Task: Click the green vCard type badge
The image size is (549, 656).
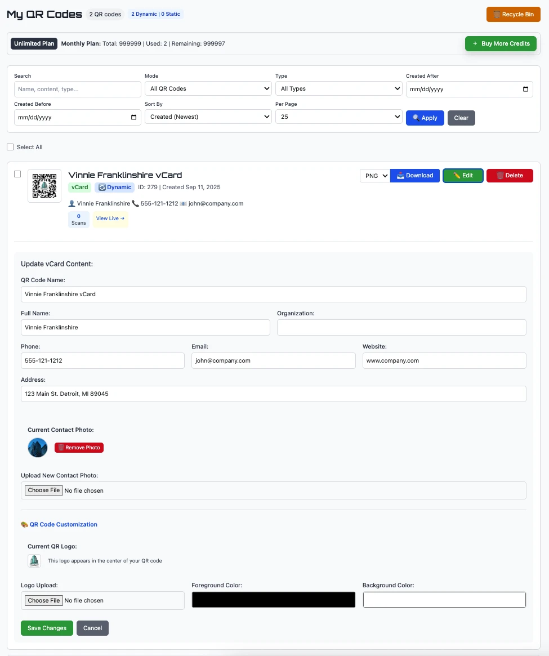Action: point(79,188)
